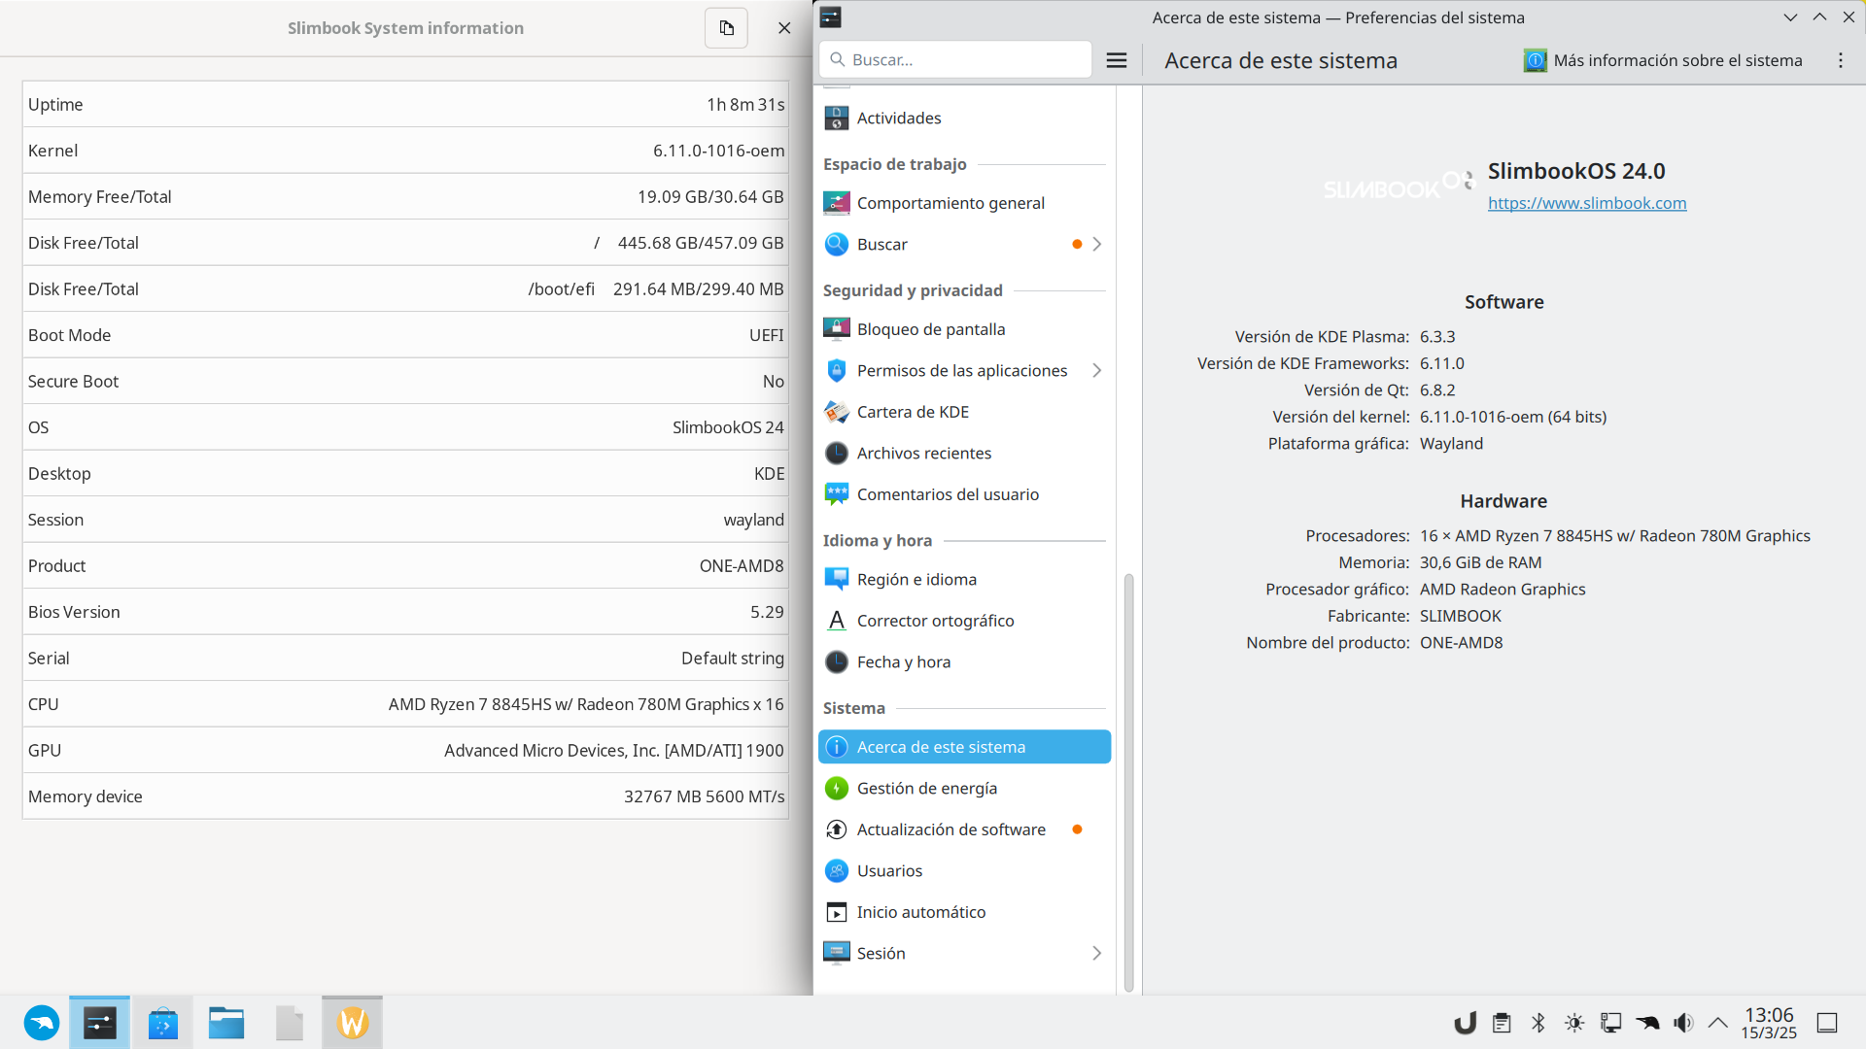Open the hamburger menu beside the search field
The height and width of the screenshot is (1049, 1866).
pyautogui.click(x=1117, y=60)
